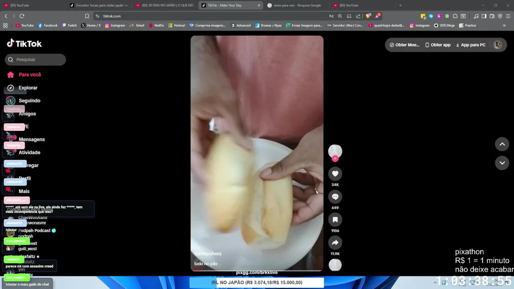The height and width of the screenshot is (289, 514).
Task: Open fabiopalves profile from the video caption
Action: pos(208,254)
